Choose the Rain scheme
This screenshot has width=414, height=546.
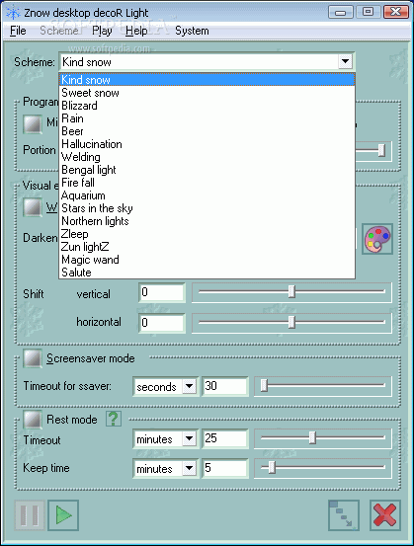[x=207, y=118]
